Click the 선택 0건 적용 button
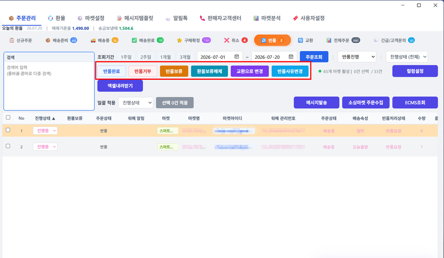 pyautogui.click(x=175, y=103)
